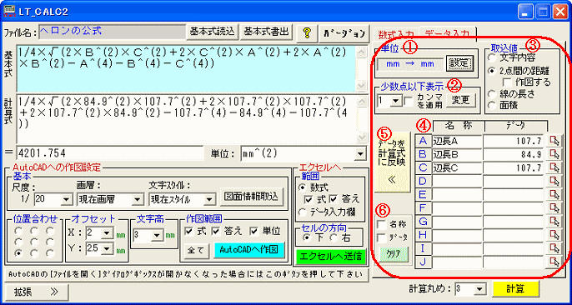Screen dimensions: 572x305
Task: Select variable button C
Action: pos(423,167)
